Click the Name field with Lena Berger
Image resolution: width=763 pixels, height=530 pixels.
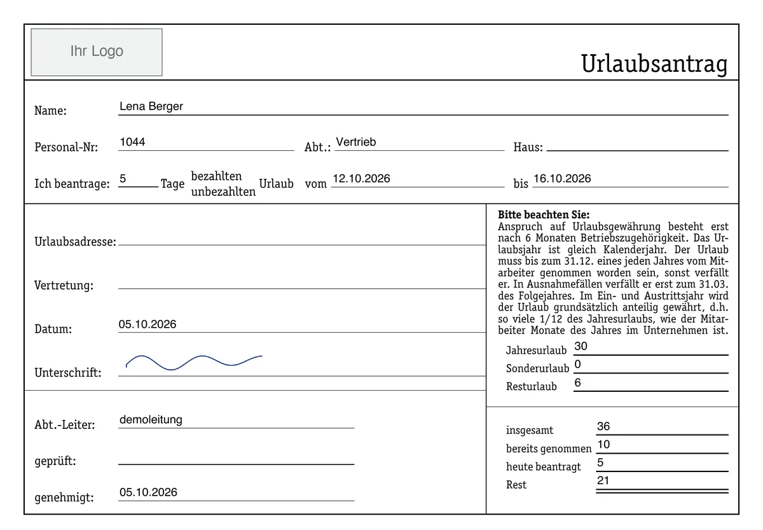point(423,107)
